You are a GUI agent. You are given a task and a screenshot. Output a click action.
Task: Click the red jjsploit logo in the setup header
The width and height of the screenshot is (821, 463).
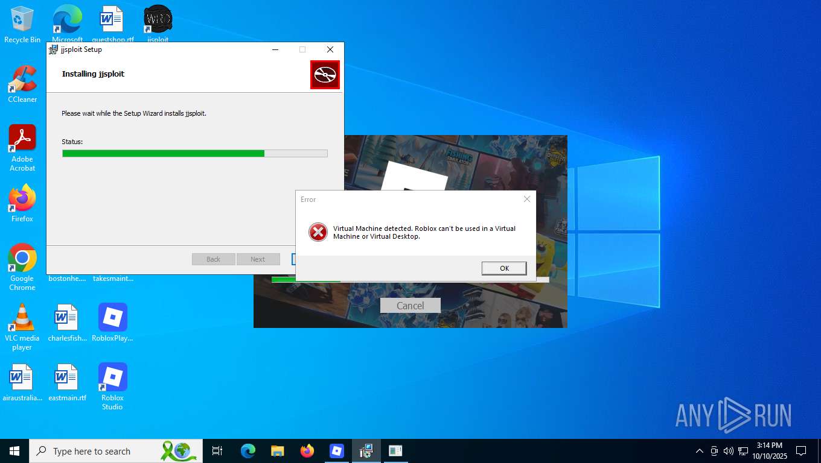(x=325, y=75)
